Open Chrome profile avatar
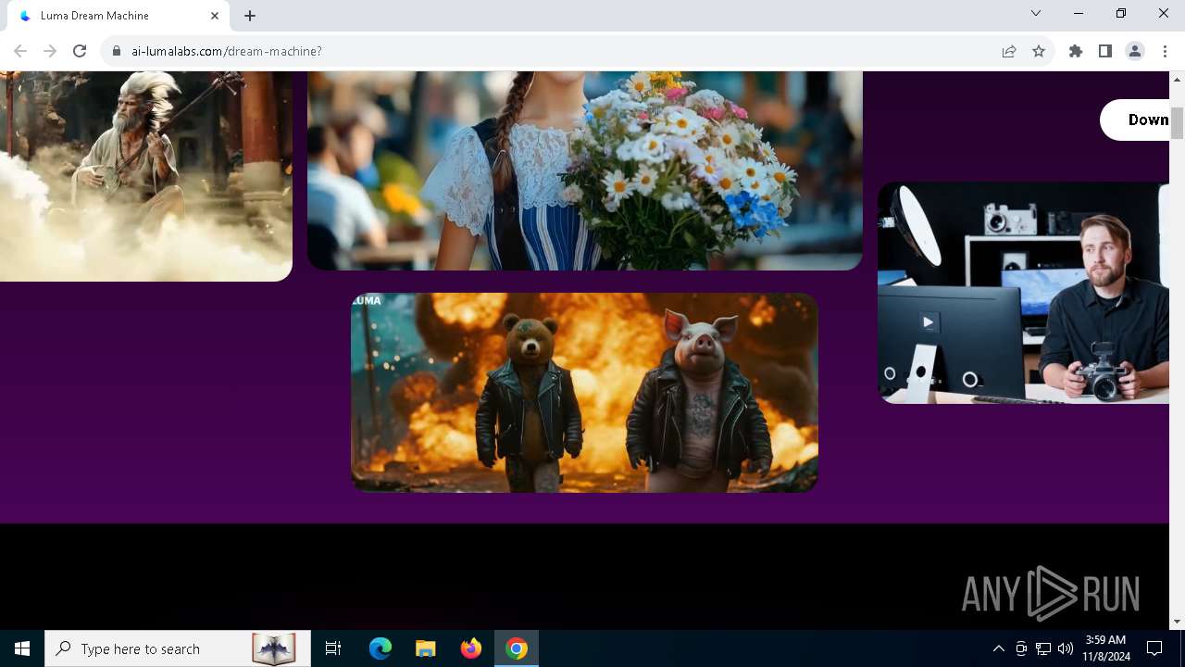The height and width of the screenshot is (667, 1185). 1135,51
